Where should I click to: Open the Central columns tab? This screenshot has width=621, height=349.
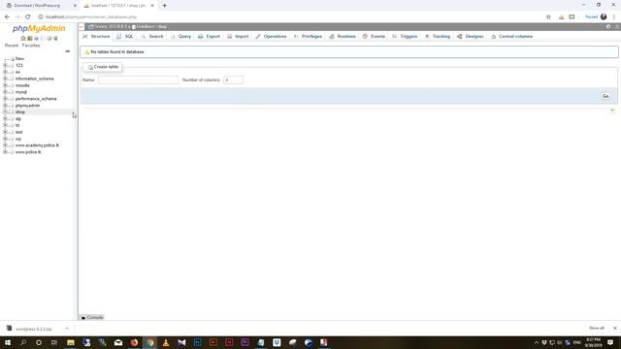511,37
